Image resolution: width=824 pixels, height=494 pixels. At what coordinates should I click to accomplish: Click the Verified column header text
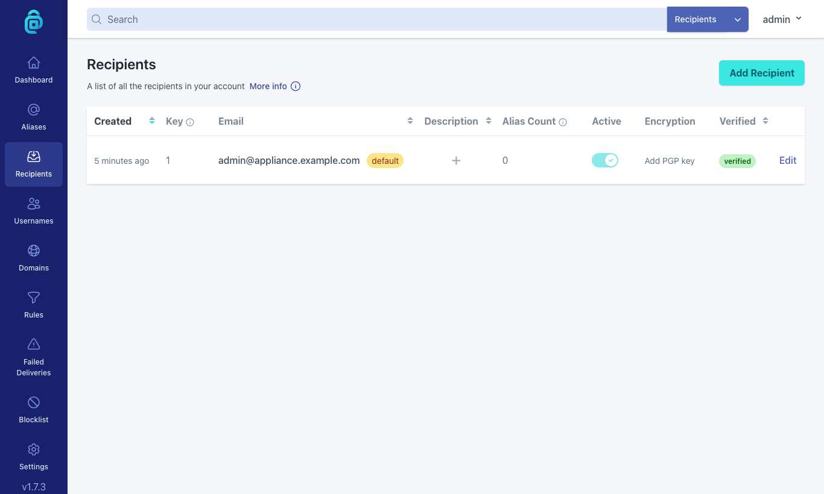point(737,121)
